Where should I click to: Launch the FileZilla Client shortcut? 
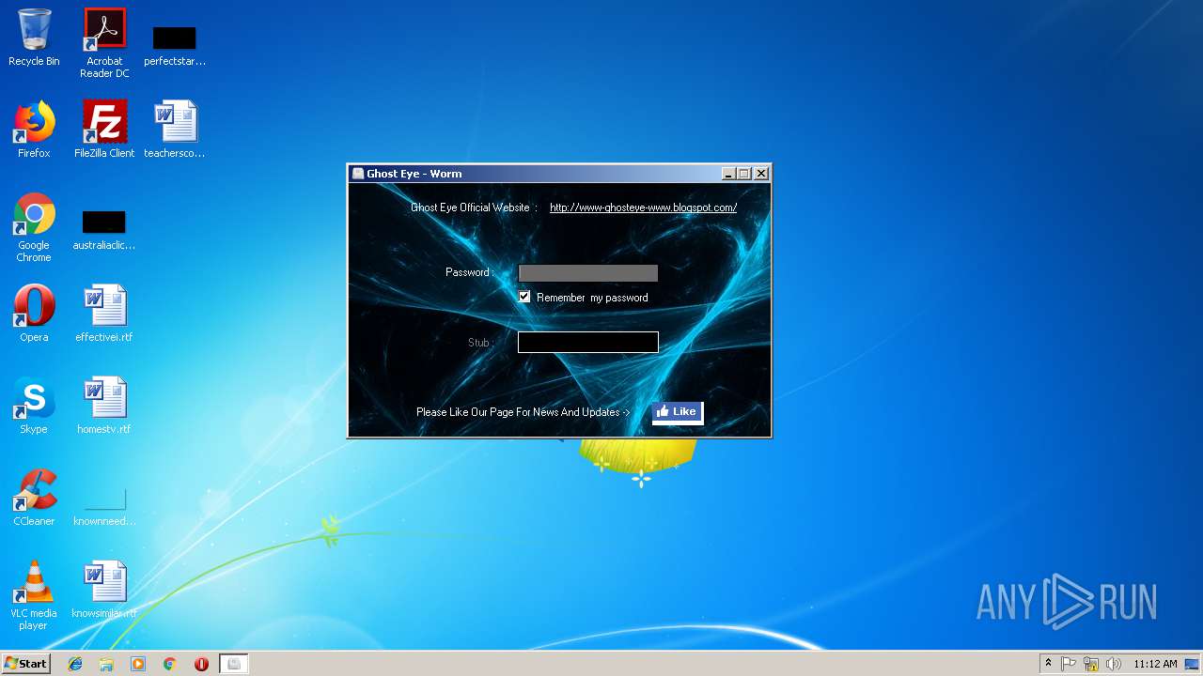point(104,130)
